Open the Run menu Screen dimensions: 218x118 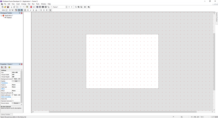pyautogui.click(x=33, y=4)
